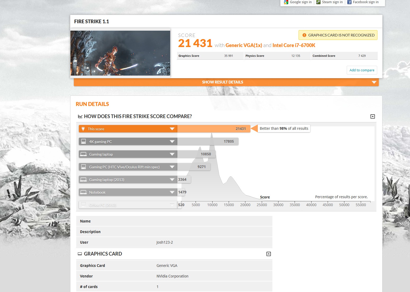Expand the 4K gaming PC dropdown arrow
410x292 pixels.
[172, 142]
